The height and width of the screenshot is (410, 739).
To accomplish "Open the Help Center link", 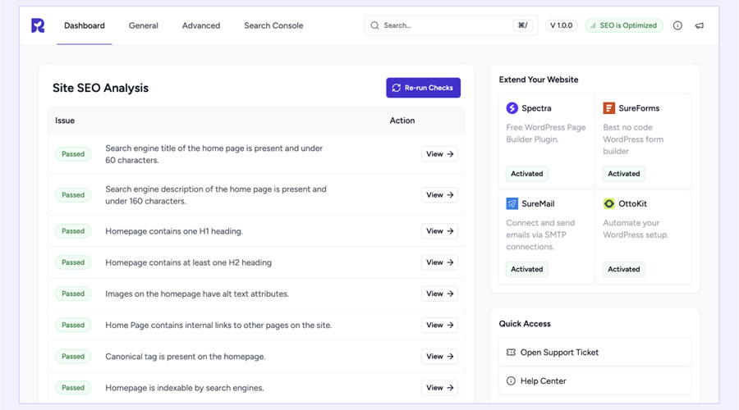I will click(x=543, y=381).
